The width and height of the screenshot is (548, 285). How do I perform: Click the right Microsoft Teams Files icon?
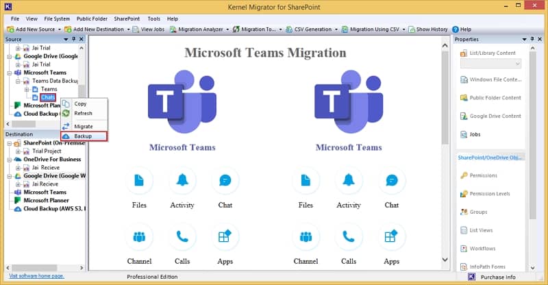point(306,180)
